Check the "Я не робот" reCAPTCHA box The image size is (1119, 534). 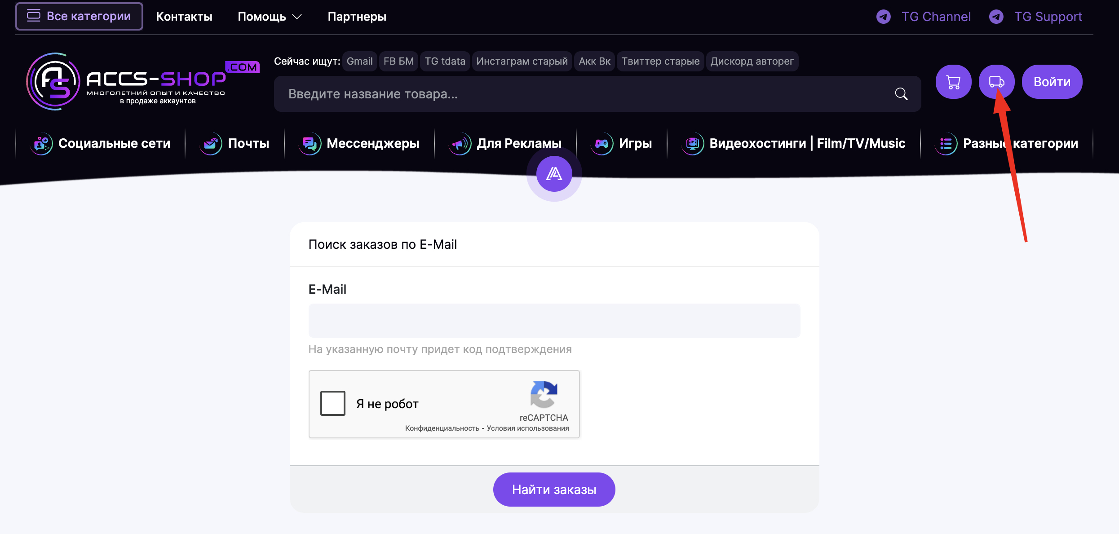pos(333,403)
